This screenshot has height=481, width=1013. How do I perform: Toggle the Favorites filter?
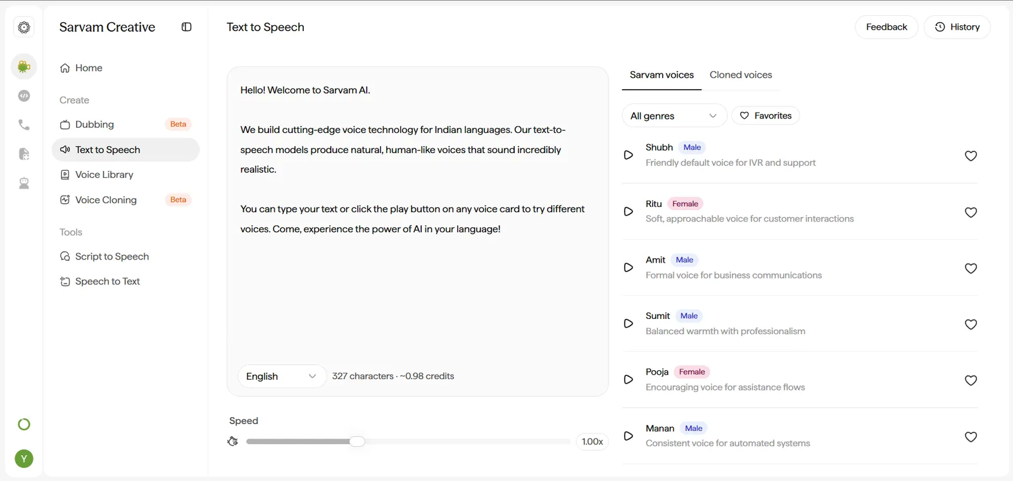765,116
